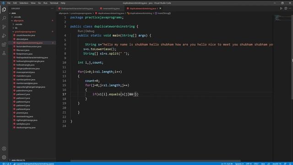Viewport: 293px width, 165px height.
Task: Click errors and warnings status indicator
Action: [7, 164]
